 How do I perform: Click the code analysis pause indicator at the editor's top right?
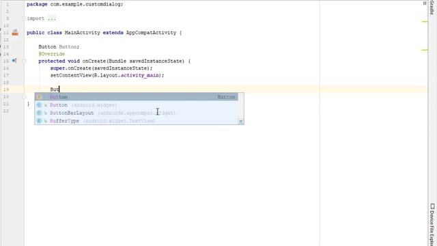pos(425,3)
